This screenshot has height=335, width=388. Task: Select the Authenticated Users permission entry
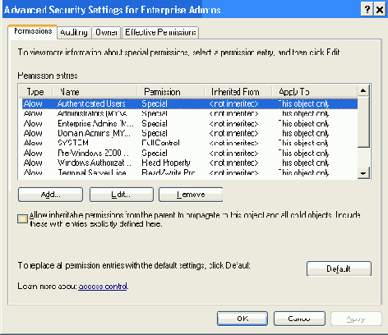tap(190, 103)
